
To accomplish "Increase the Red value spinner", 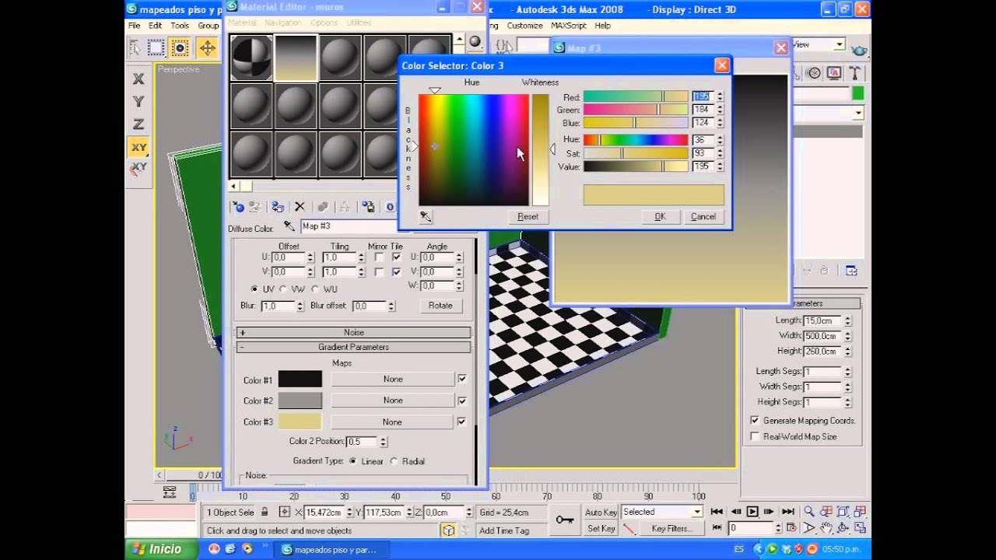I will [x=720, y=94].
